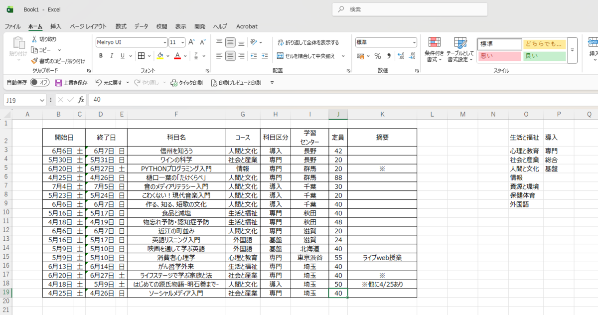This screenshot has width=598, height=315.
Task: Toggle bold formatting
Action: 101,56
